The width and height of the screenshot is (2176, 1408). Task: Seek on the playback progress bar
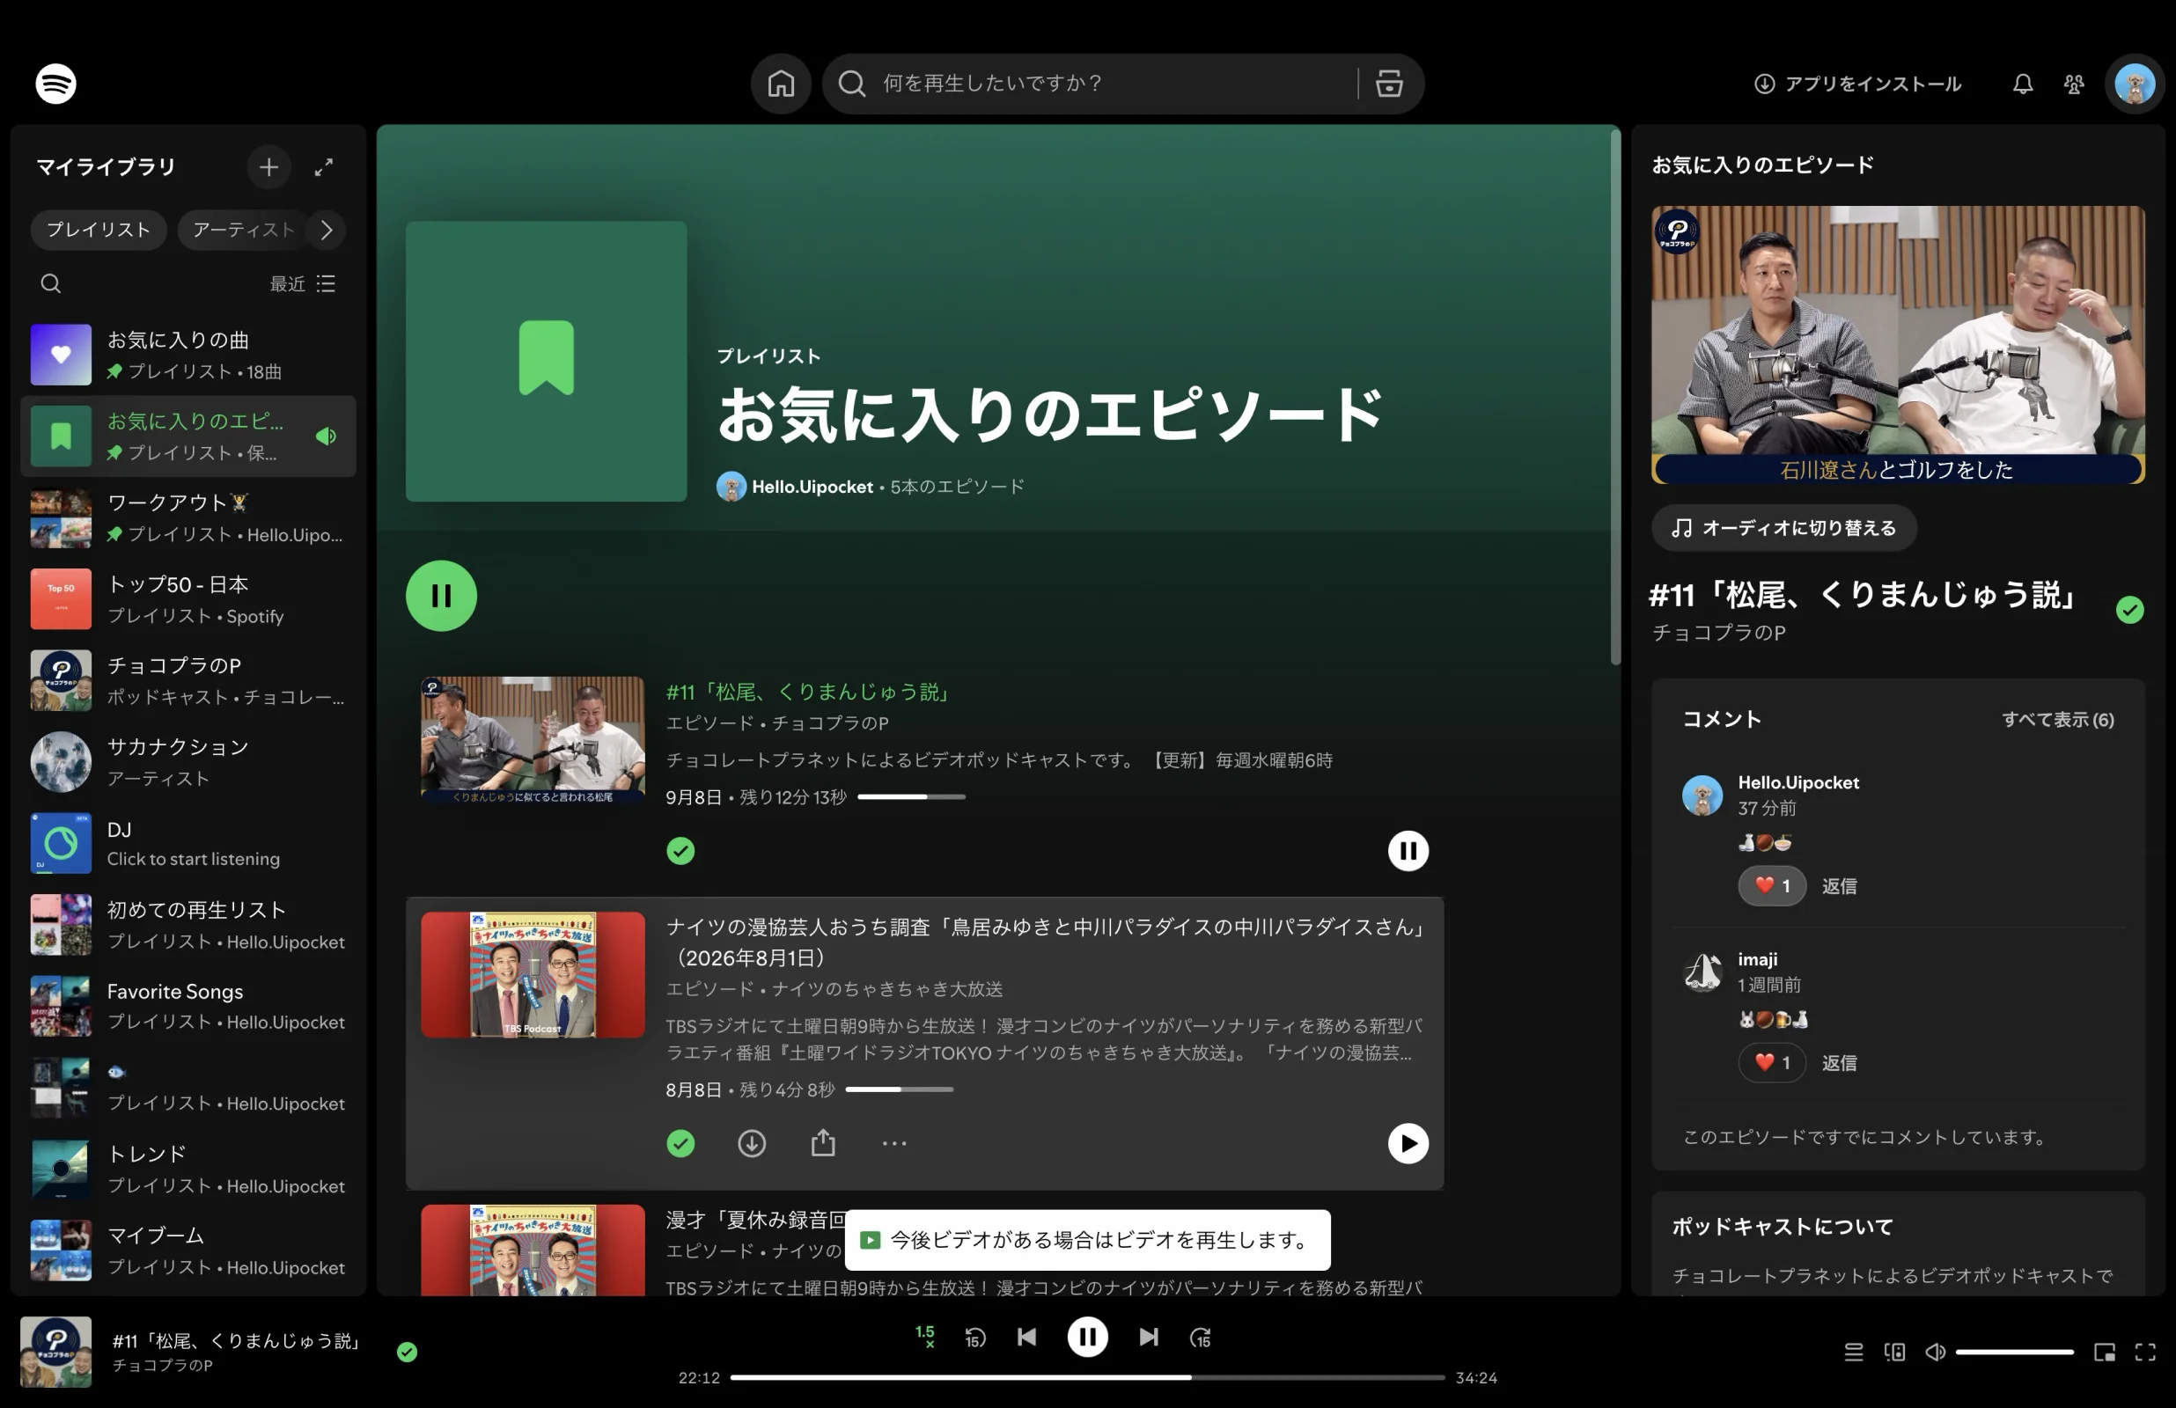pyautogui.click(x=1087, y=1377)
